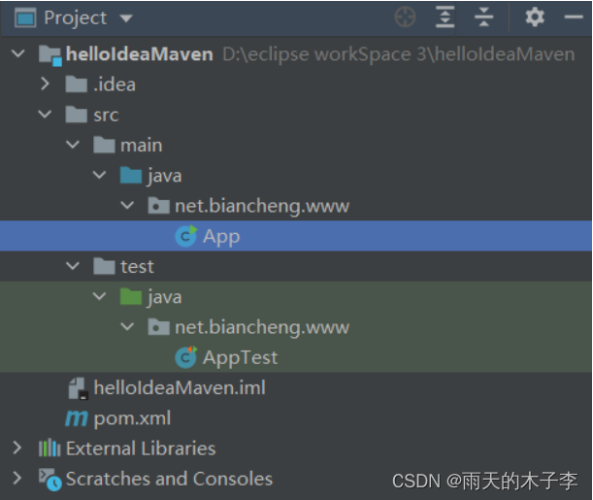Select net.biancheng.www label under test

[262, 328]
